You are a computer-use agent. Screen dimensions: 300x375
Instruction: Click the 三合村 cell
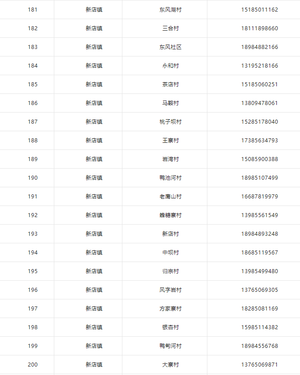[170, 28]
